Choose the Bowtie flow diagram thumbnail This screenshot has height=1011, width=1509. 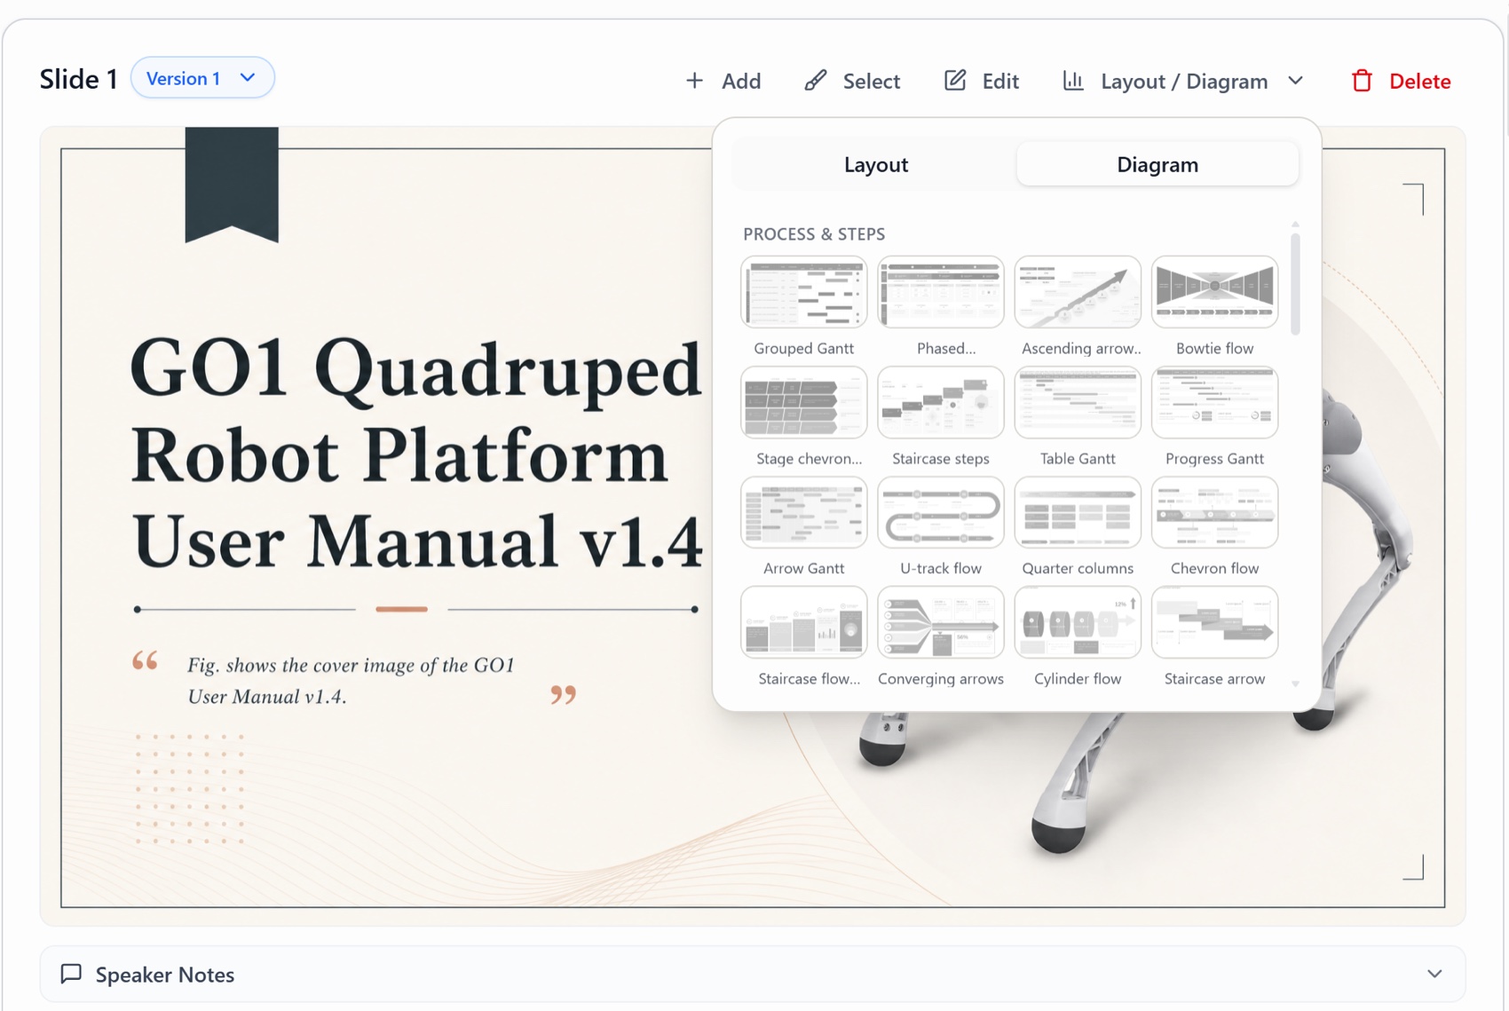click(1214, 292)
